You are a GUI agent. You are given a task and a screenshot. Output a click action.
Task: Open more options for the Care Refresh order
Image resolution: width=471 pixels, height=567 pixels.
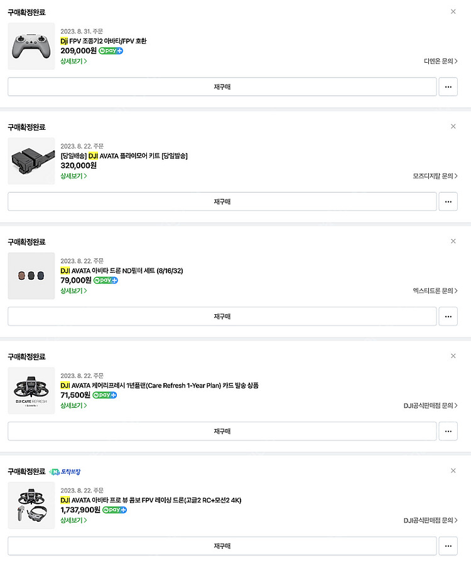pyautogui.click(x=448, y=432)
